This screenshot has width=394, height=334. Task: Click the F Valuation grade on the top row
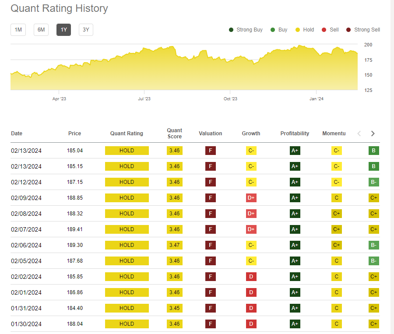(x=211, y=150)
